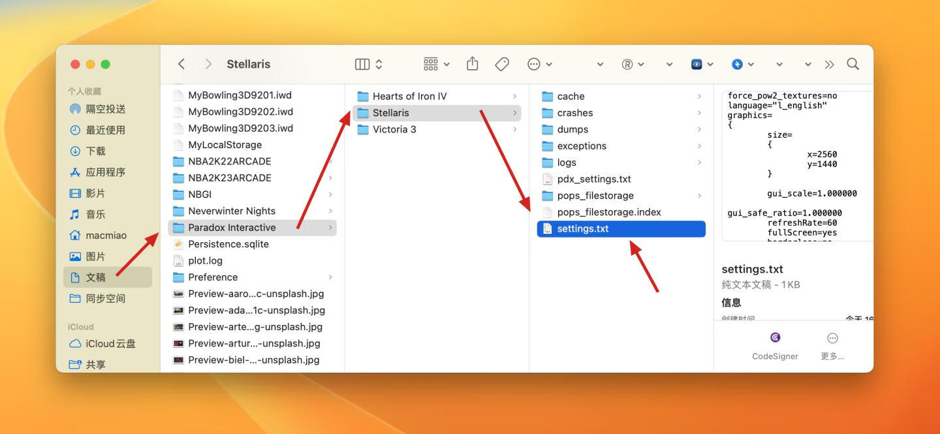Viewport: 940px width, 434px height.
Task: Click the settings.txt text preview pane
Action: [796, 166]
